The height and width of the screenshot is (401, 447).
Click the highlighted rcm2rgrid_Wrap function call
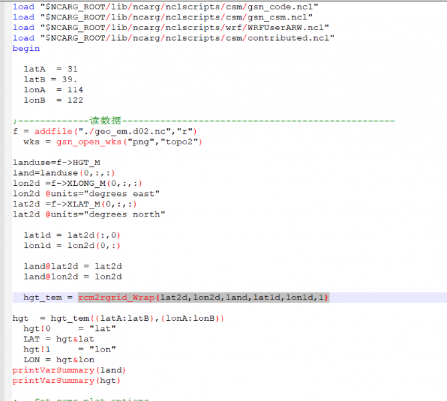point(203,297)
